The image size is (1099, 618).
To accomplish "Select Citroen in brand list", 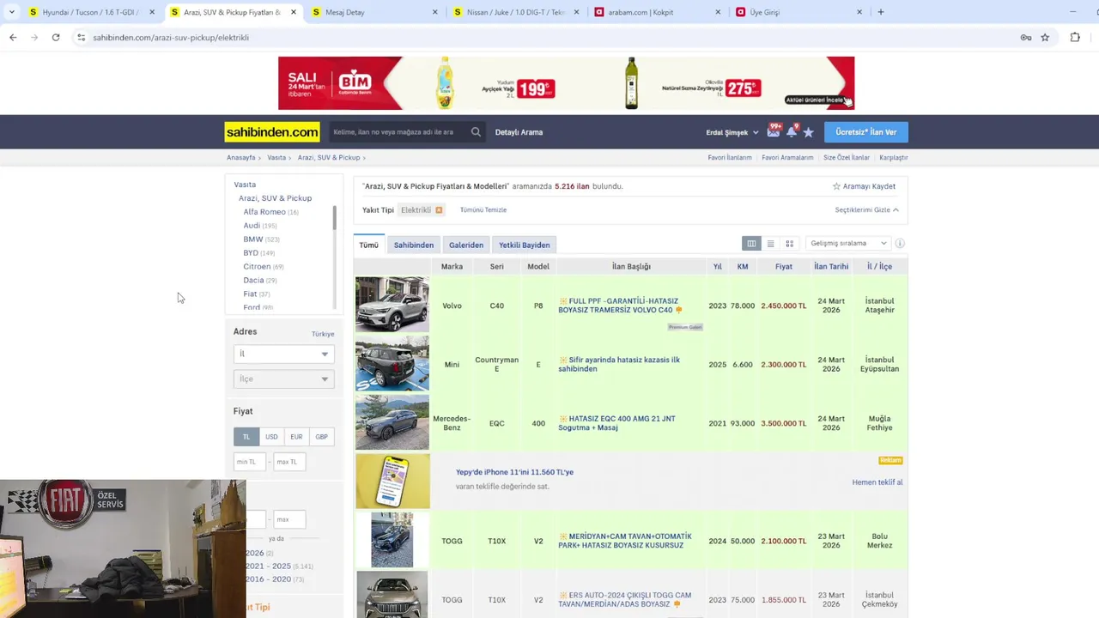I will (257, 267).
